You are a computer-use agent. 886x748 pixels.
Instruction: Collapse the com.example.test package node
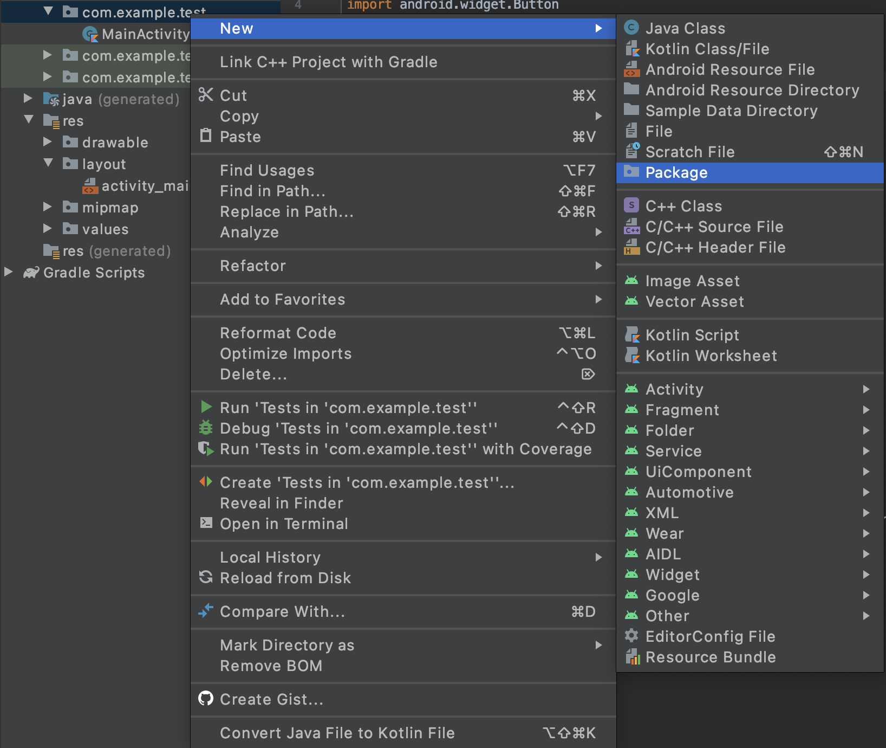48,11
